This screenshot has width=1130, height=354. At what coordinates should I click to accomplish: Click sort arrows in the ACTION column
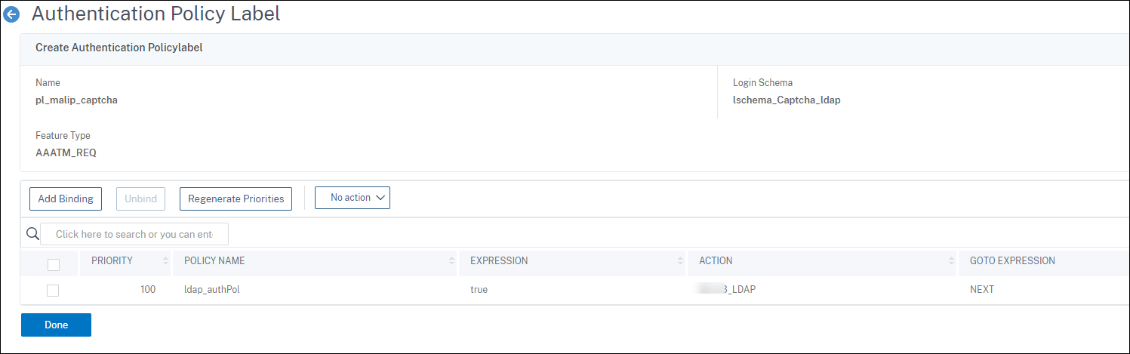(x=951, y=261)
